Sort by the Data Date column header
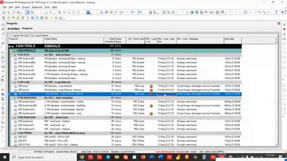 click(x=233, y=40)
